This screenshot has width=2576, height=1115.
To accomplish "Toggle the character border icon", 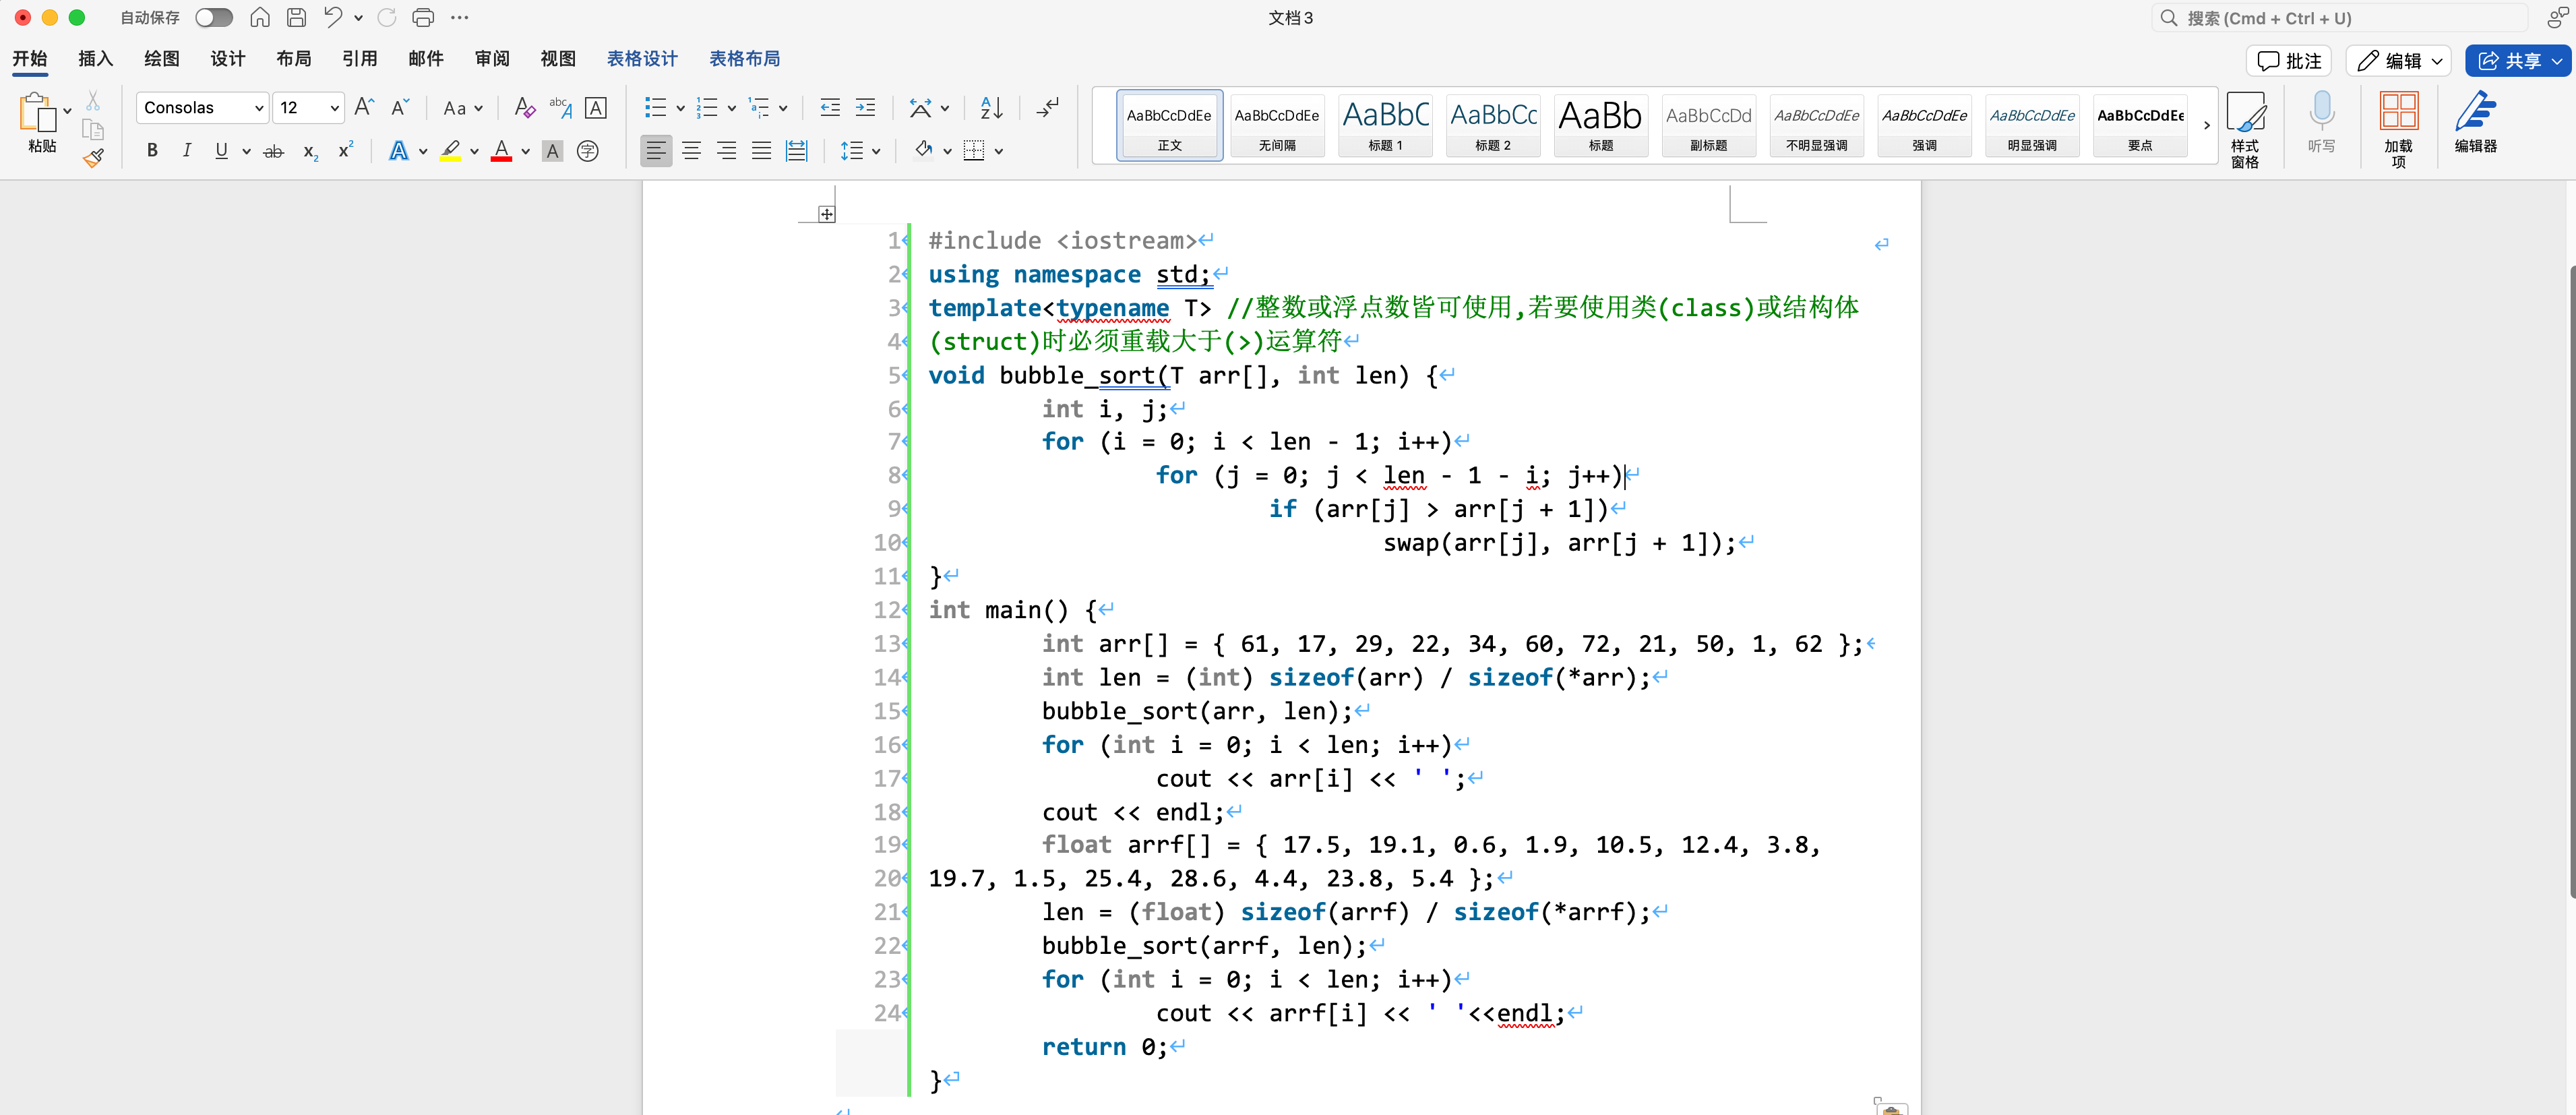I will coord(595,107).
